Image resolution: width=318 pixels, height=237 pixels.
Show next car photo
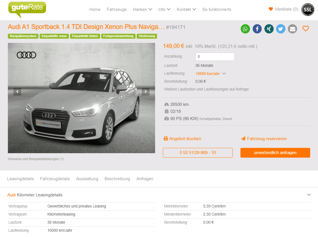point(146,92)
